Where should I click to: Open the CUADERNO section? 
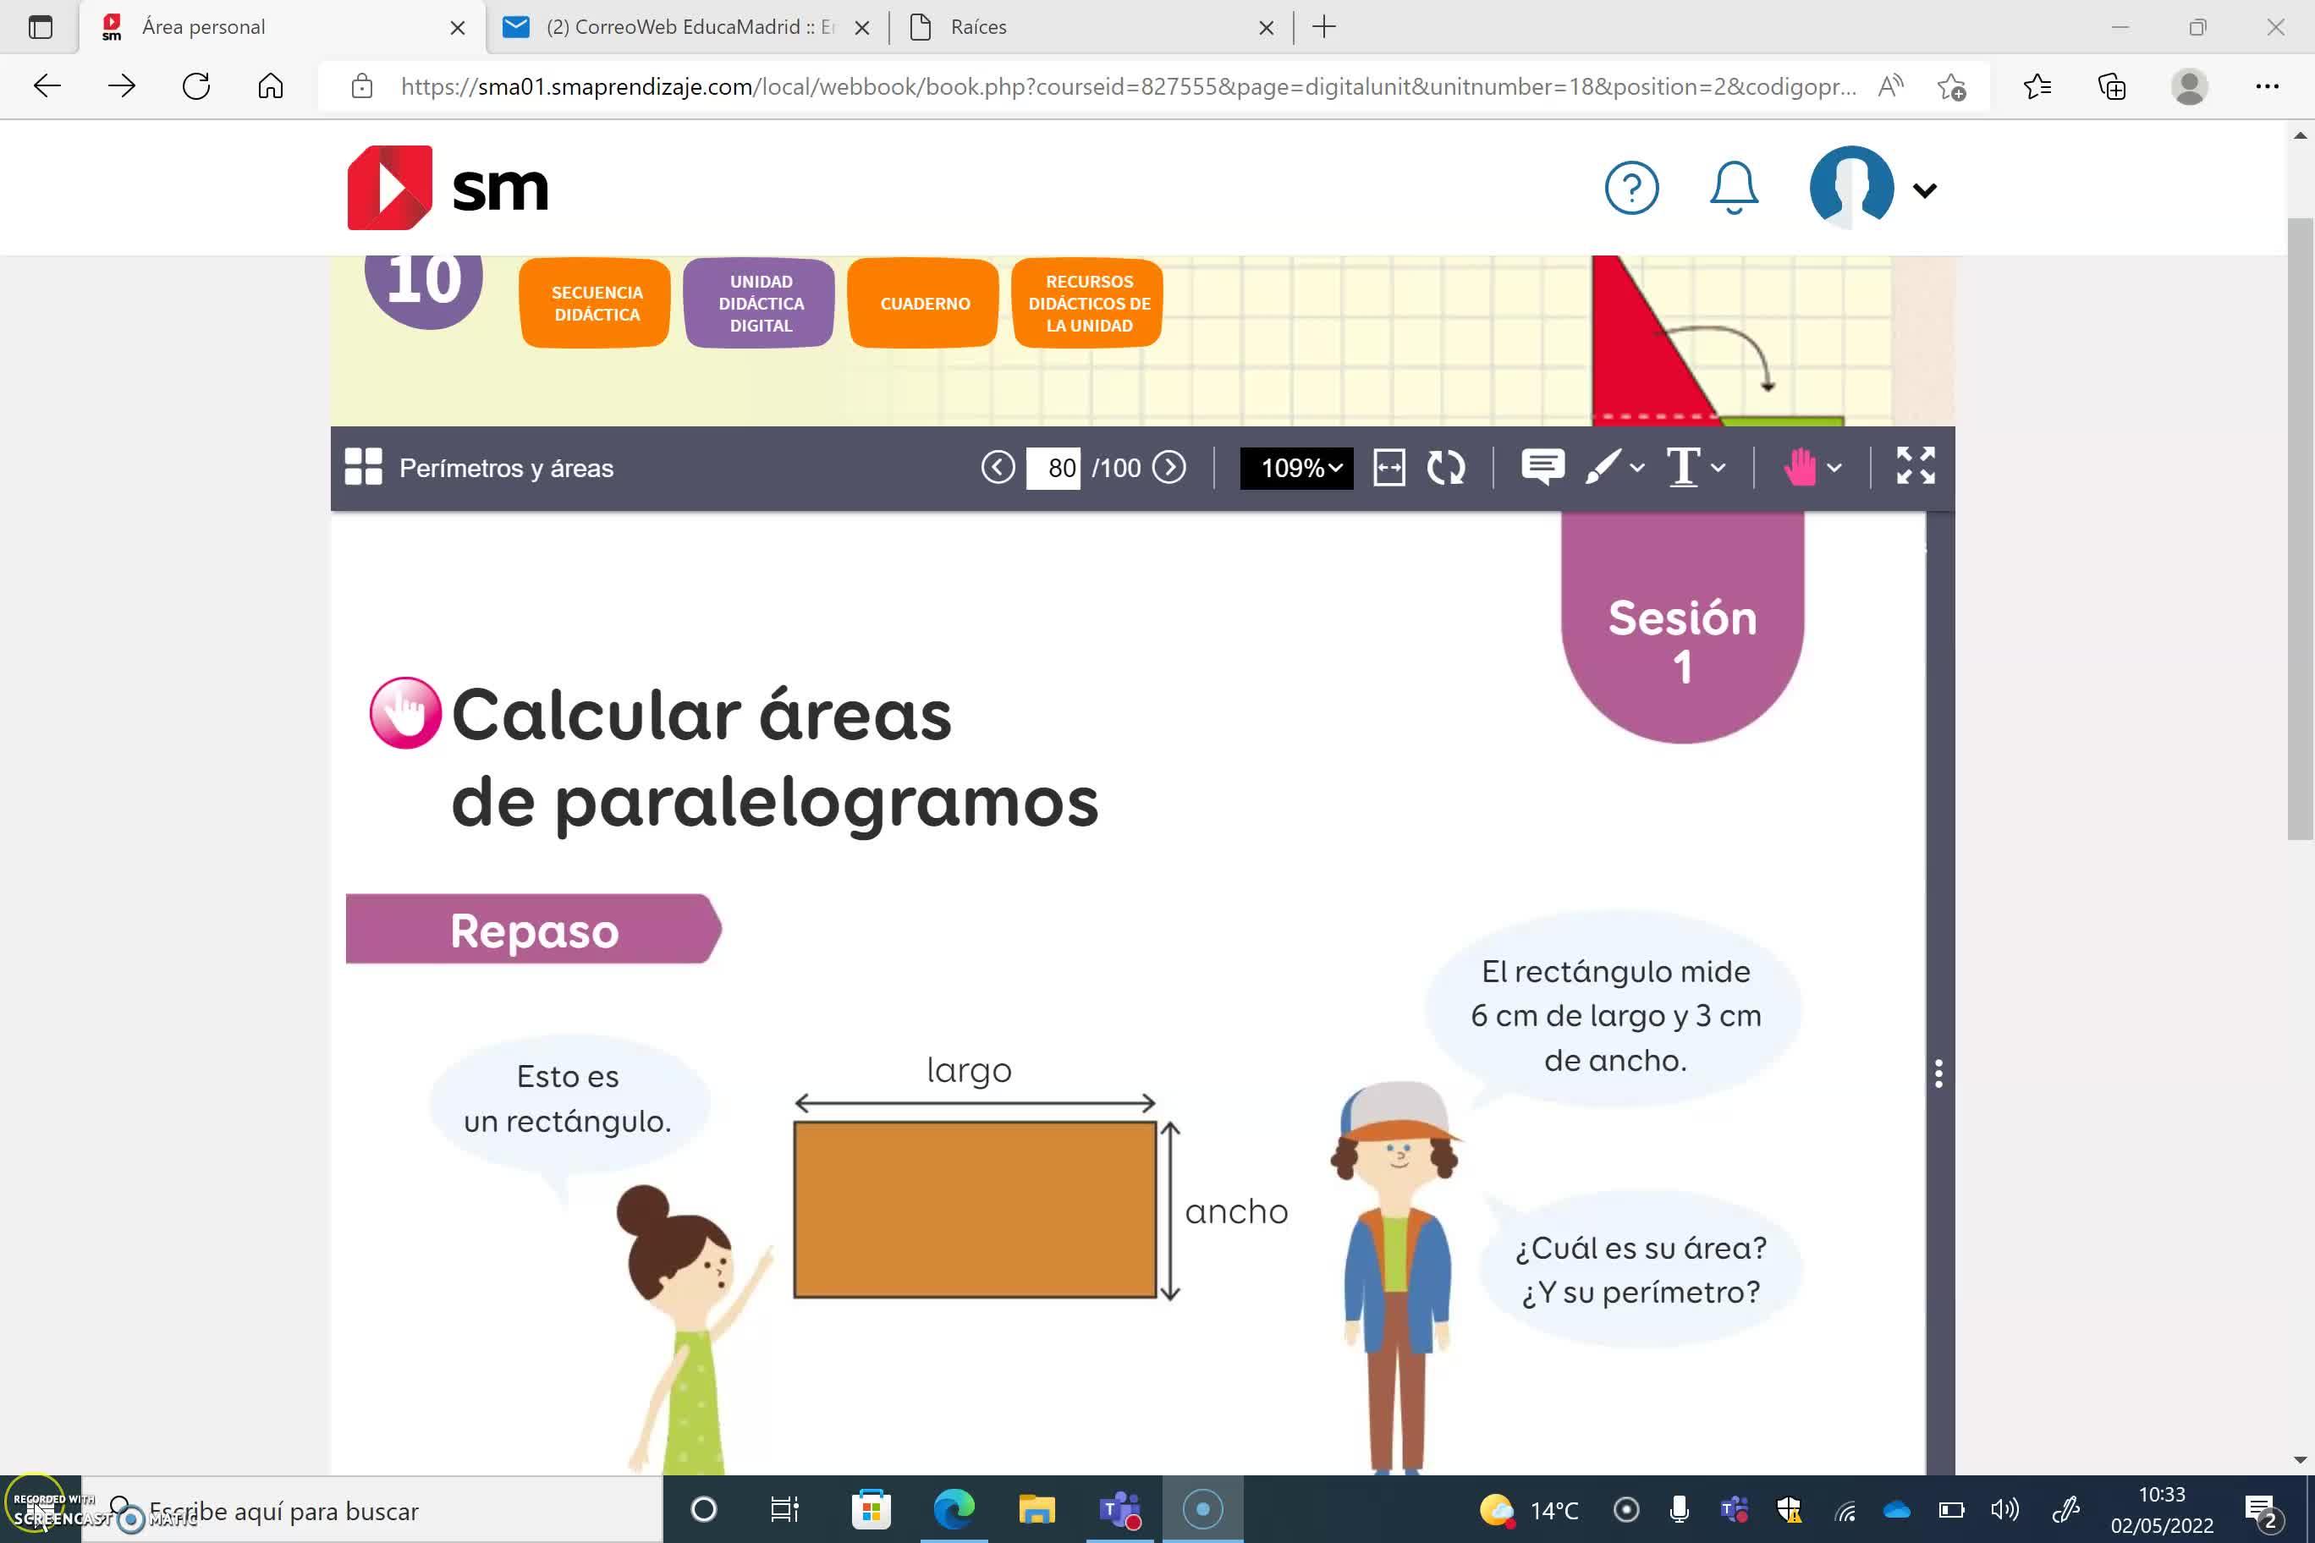coord(924,303)
